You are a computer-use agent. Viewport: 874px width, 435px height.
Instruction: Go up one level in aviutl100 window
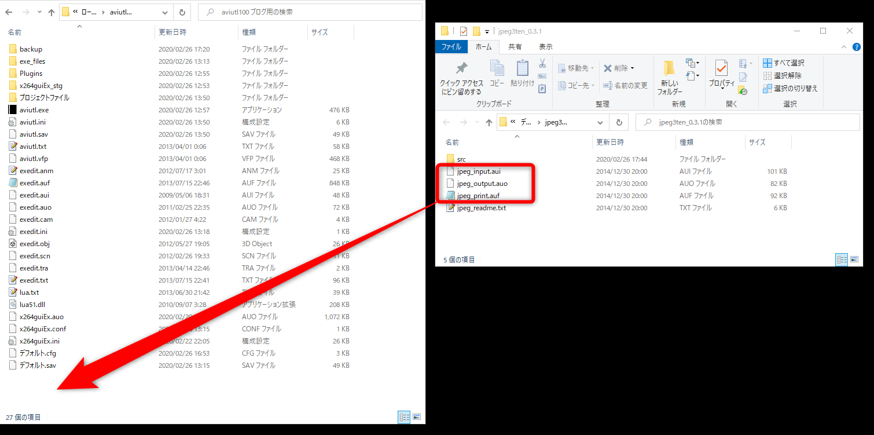[x=52, y=12]
